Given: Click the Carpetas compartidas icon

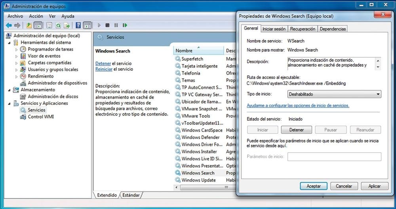Looking at the screenshot, I should click(23, 63).
